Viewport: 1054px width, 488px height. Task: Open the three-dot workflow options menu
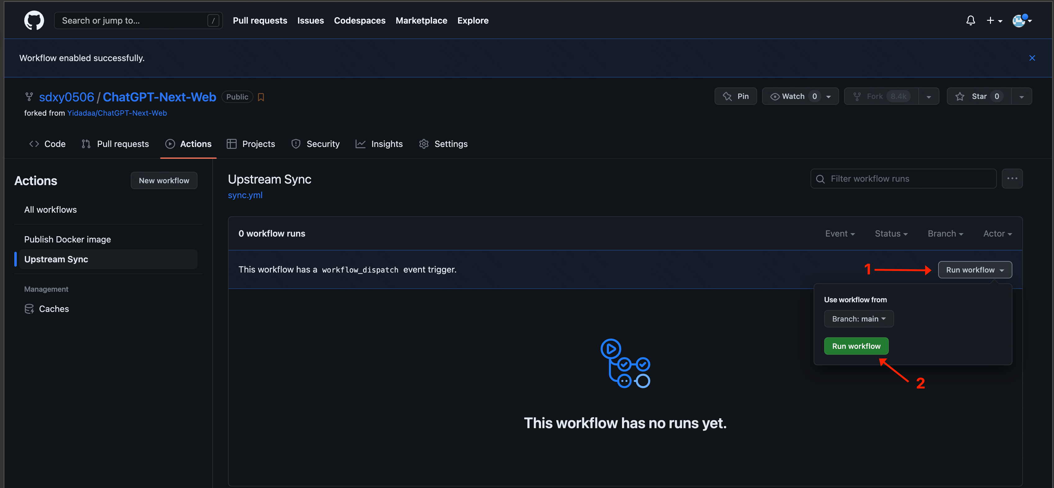(1012, 179)
